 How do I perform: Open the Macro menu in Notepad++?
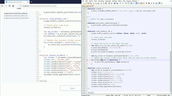(x=120, y=1)
